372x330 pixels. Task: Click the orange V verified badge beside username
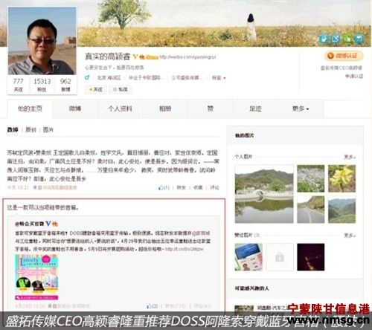[135, 56]
